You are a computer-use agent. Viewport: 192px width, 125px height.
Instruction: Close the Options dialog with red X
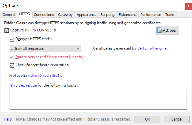coord(188,6)
